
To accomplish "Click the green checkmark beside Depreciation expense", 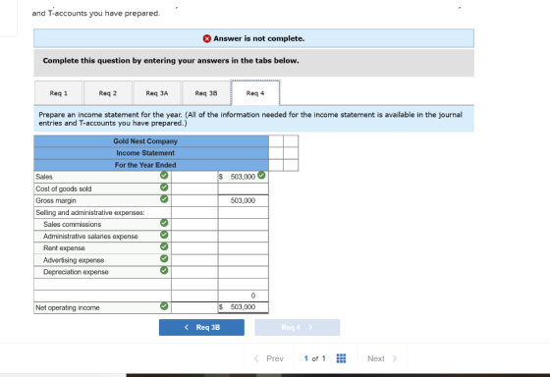I will [x=164, y=270].
